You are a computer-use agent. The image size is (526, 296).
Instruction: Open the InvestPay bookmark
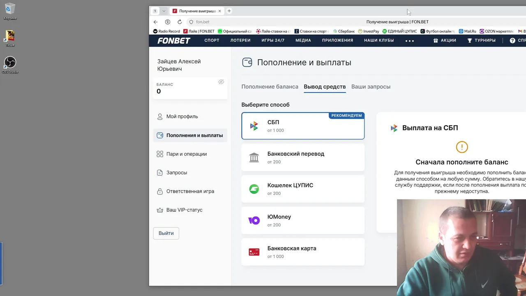(369, 31)
